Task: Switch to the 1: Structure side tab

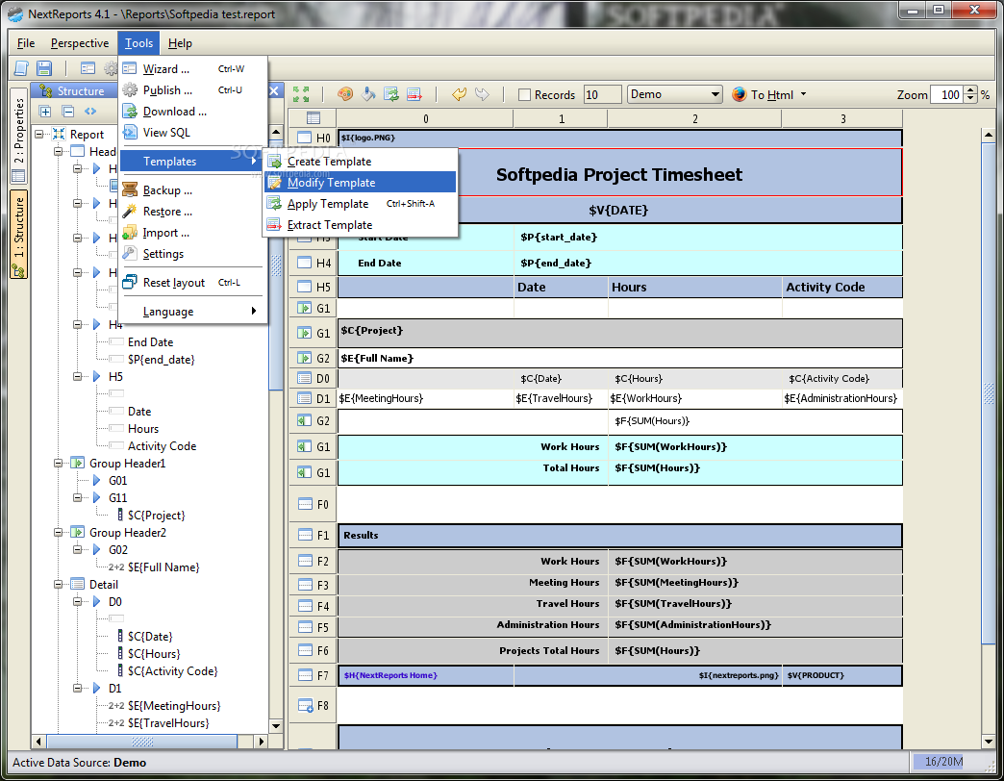Action: [x=18, y=235]
